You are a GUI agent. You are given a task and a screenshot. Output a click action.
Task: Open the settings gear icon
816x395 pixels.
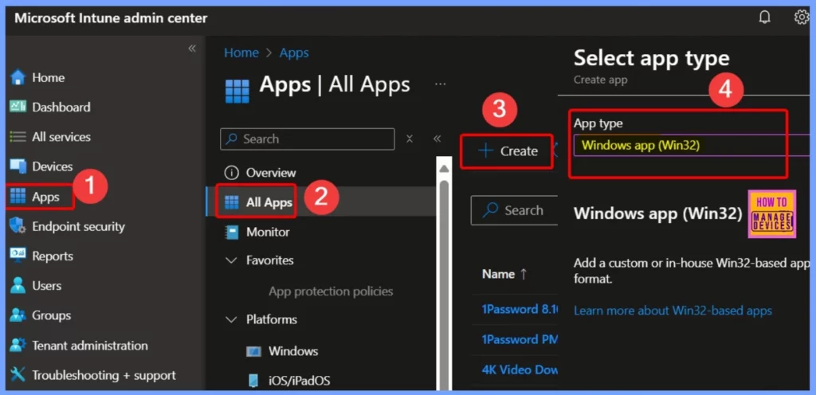pyautogui.click(x=802, y=18)
